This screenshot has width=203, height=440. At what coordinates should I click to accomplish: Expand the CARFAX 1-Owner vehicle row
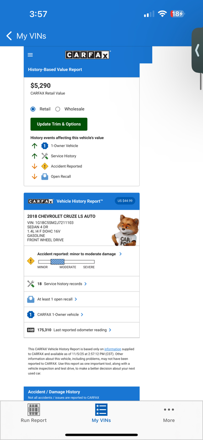point(82,314)
